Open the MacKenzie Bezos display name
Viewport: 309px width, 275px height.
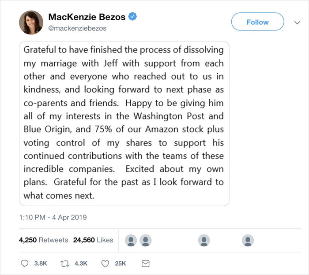[x=87, y=17]
